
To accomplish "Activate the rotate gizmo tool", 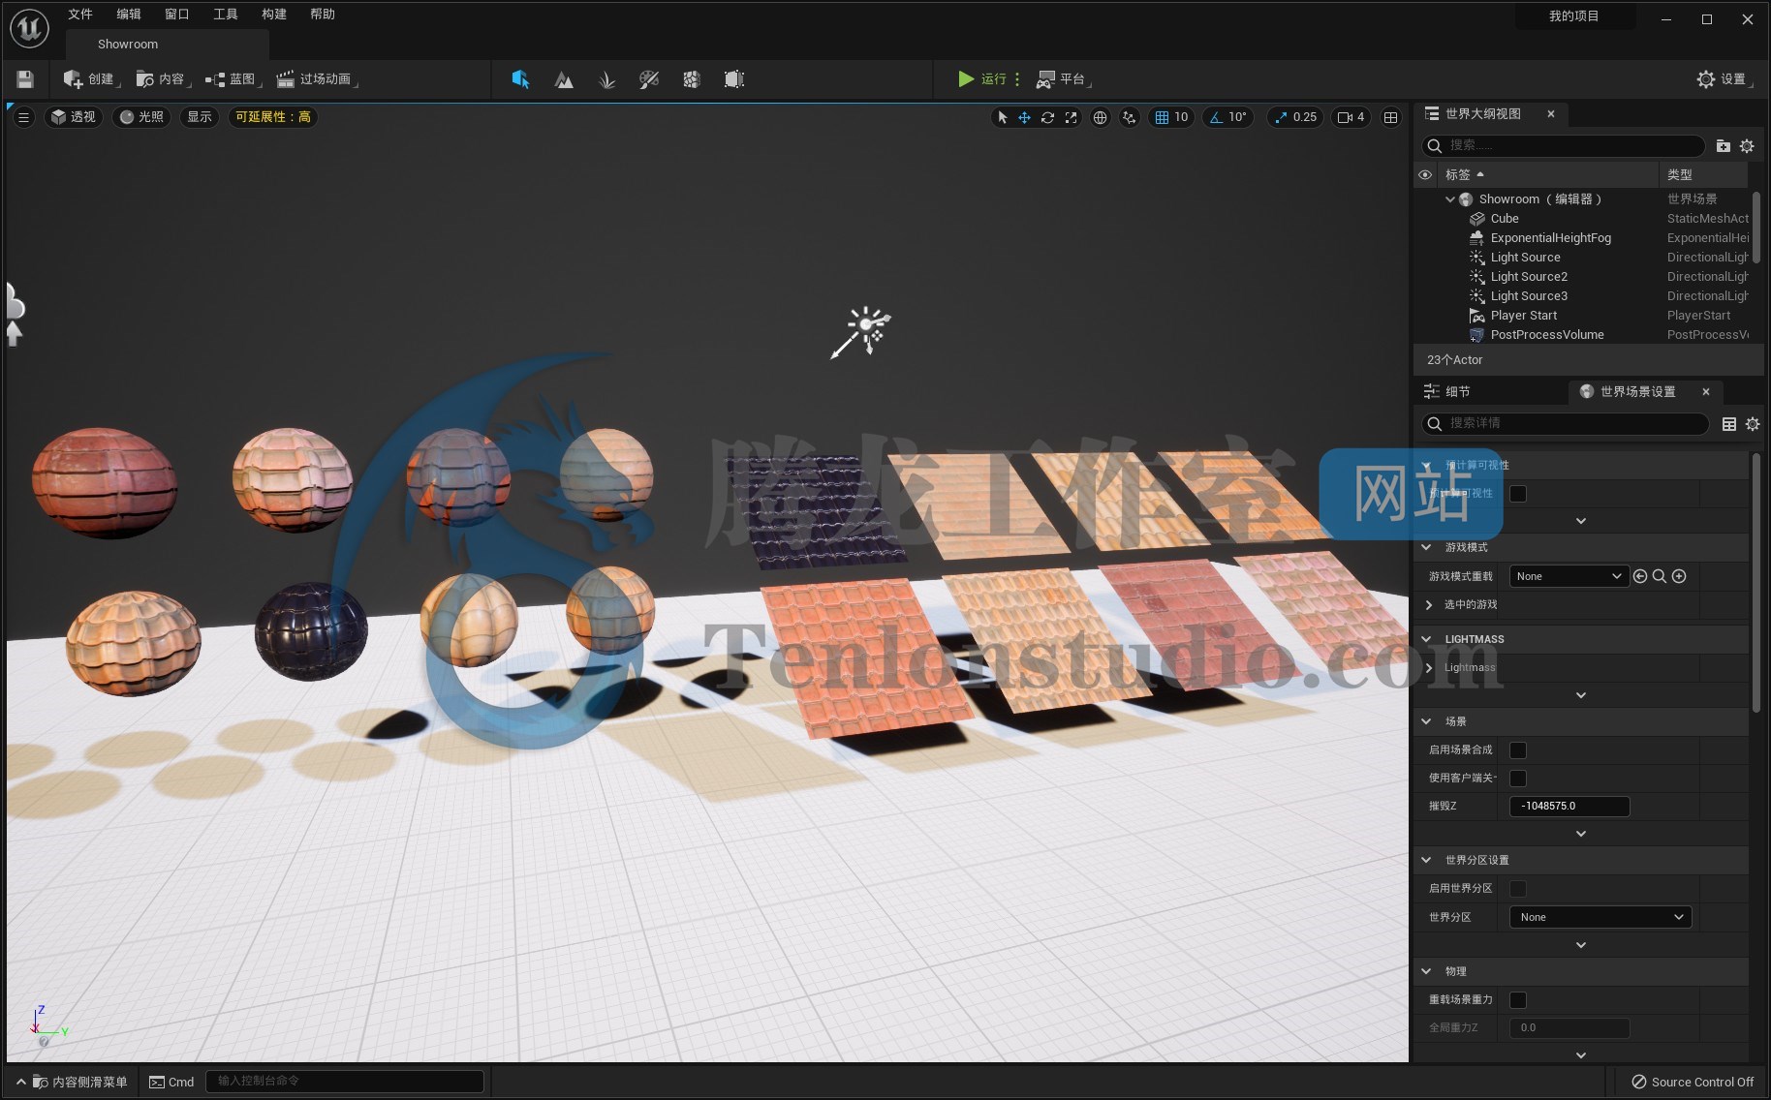I will tap(1047, 117).
